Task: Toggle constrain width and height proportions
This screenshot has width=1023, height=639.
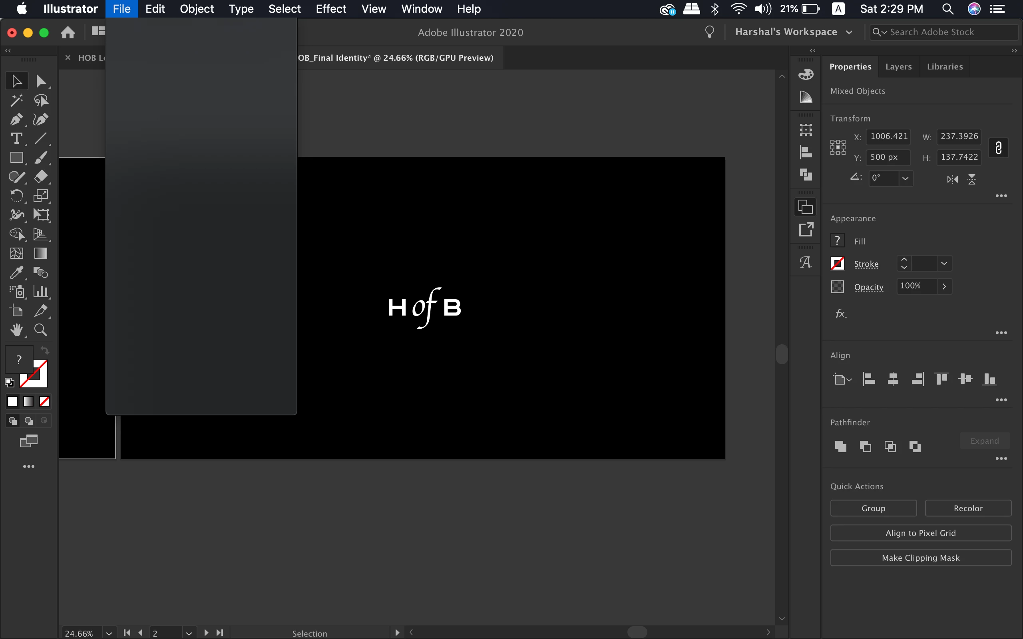Action: click(998, 148)
